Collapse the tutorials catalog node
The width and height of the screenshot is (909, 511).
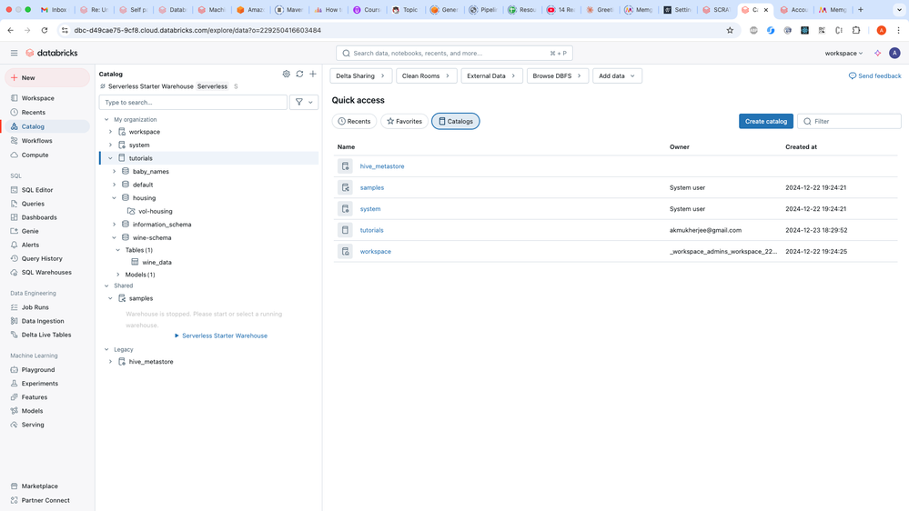(111, 158)
